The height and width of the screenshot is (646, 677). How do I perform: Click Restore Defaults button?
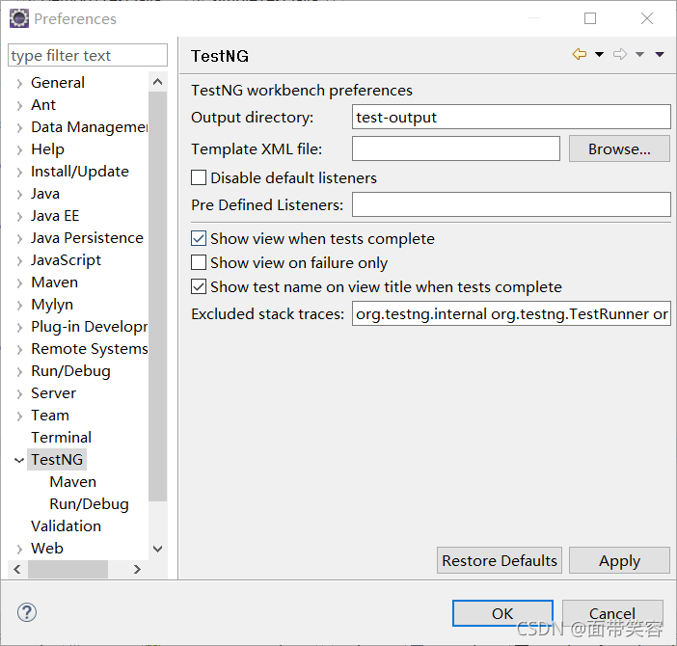coord(500,560)
